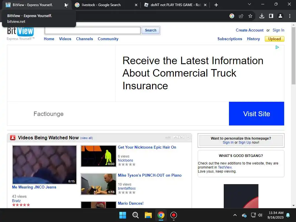Viewport: 296px width, 222px height.
Task: Open a new browser tab
Action: 216,5
